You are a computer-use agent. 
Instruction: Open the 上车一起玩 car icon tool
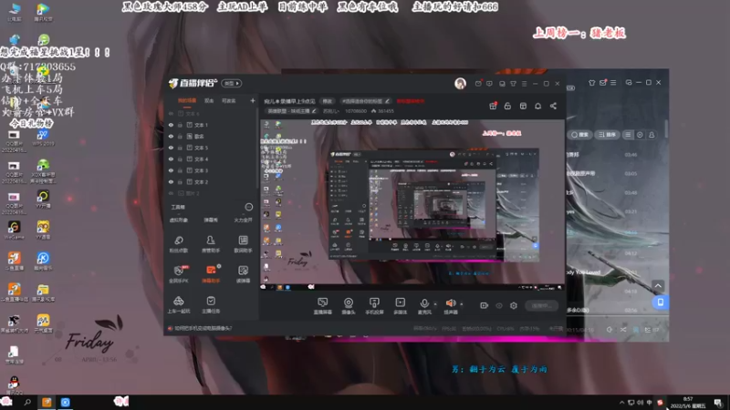point(178,304)
